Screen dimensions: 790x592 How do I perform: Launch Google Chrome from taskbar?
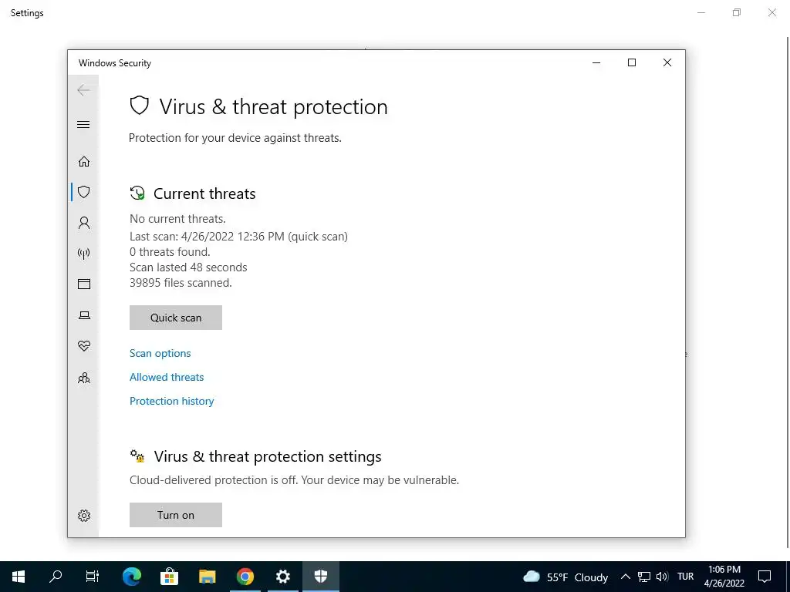pos(245,577)
